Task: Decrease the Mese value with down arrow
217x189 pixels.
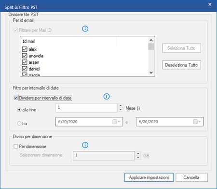Action: (121, 110)
